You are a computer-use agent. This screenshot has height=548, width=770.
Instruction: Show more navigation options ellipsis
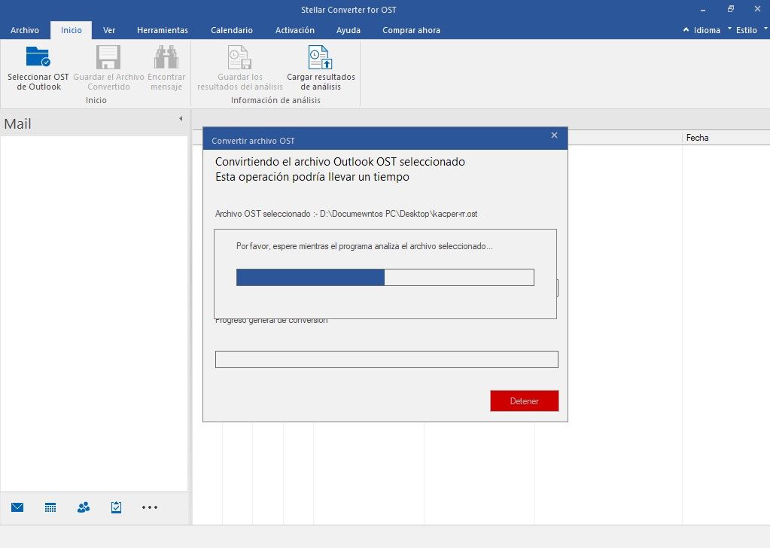[x=150, y=507]
